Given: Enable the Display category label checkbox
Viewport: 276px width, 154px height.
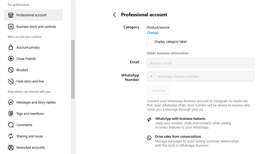Looking at the screenshot, I should [150, 41].
